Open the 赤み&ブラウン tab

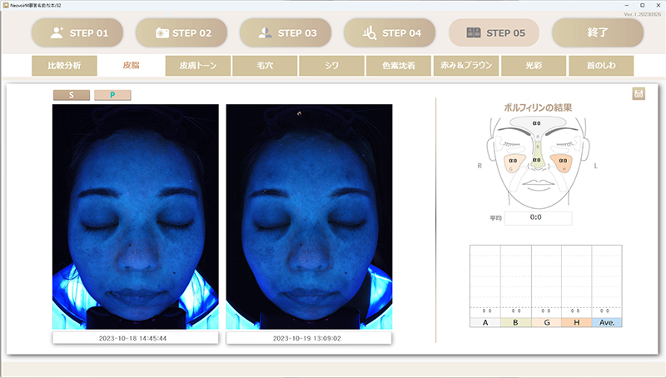pyautogui.click(x=465, y=65)
